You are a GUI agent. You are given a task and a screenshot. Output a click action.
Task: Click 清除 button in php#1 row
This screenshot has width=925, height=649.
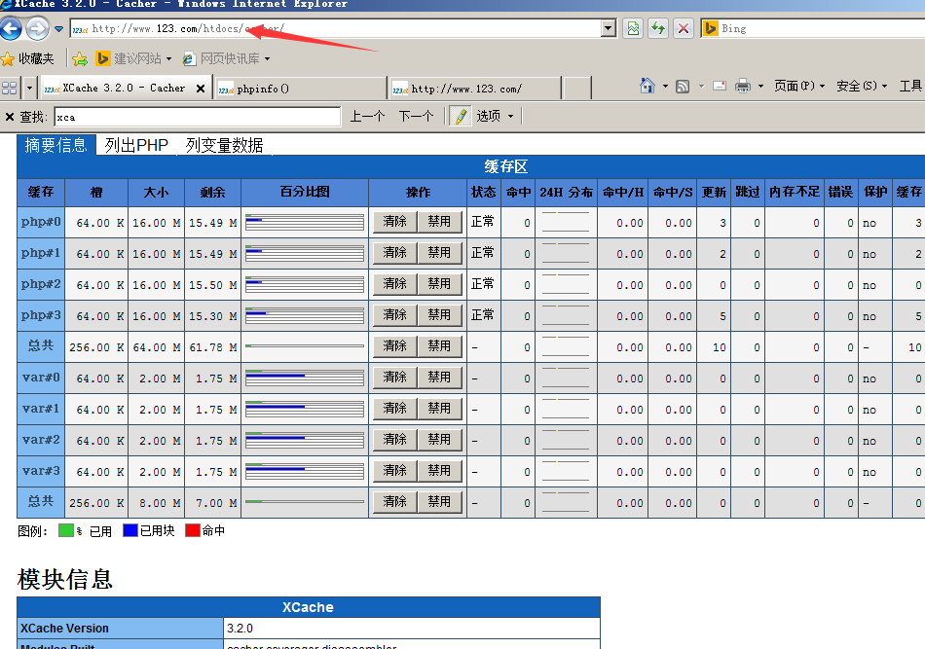click(395, 253)
